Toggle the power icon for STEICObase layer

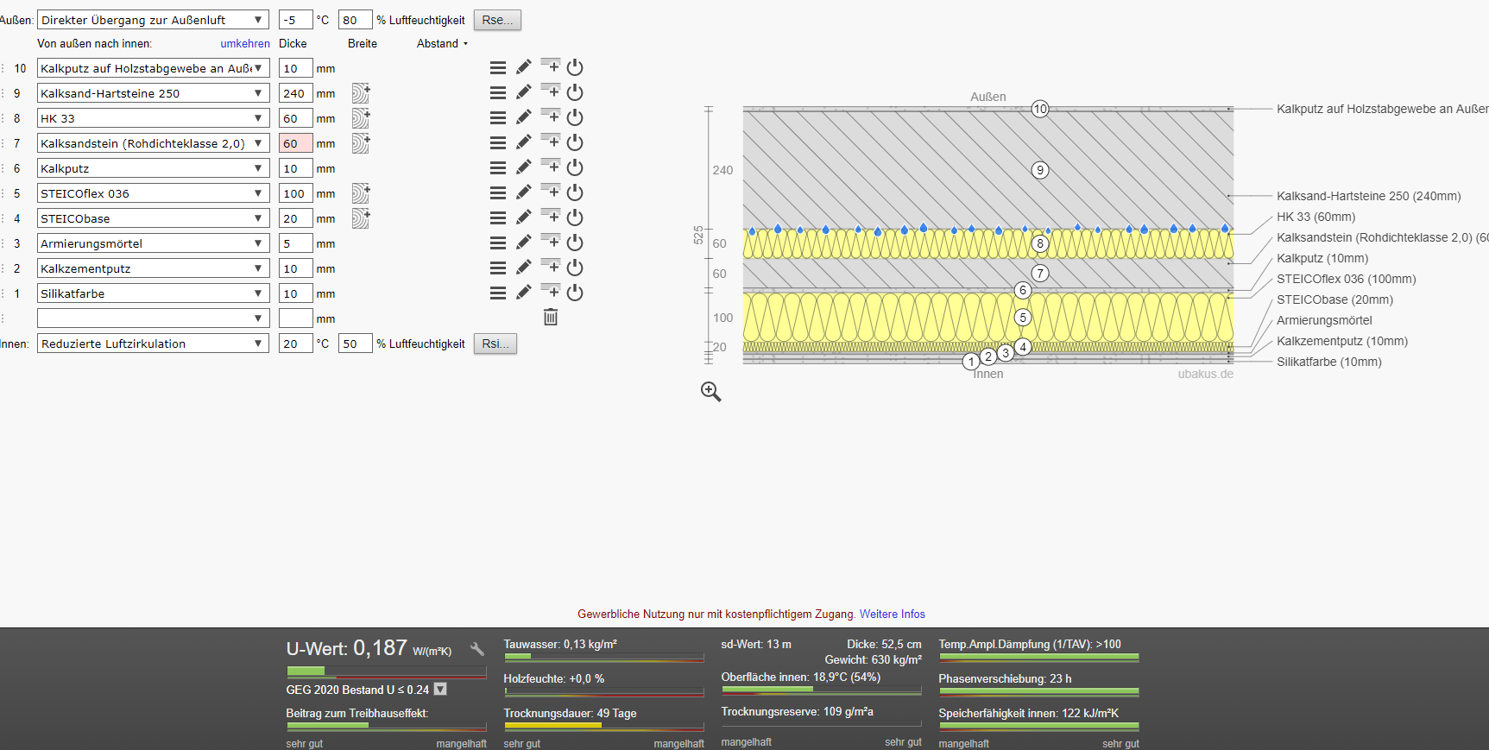pyautogui.click(x=575, y=217)
